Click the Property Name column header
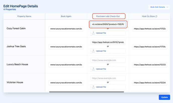Image resolution: width=173 pixels, height=103 pixels. (24, 16)
